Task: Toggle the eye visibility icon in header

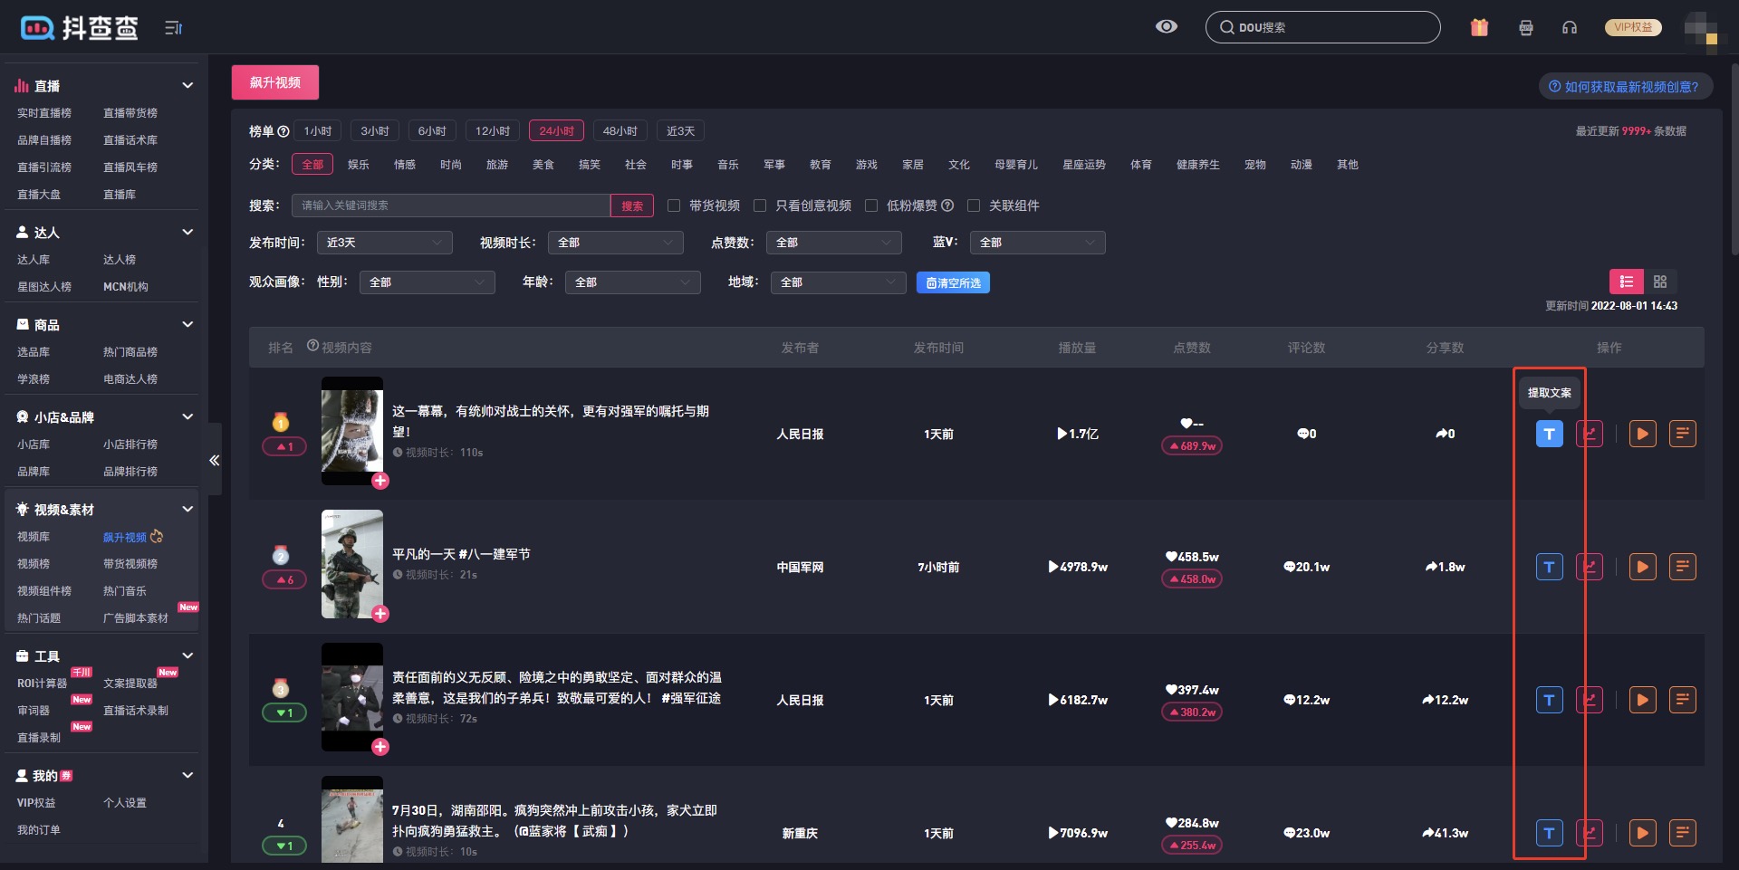Action: (x=1167, y=26)
